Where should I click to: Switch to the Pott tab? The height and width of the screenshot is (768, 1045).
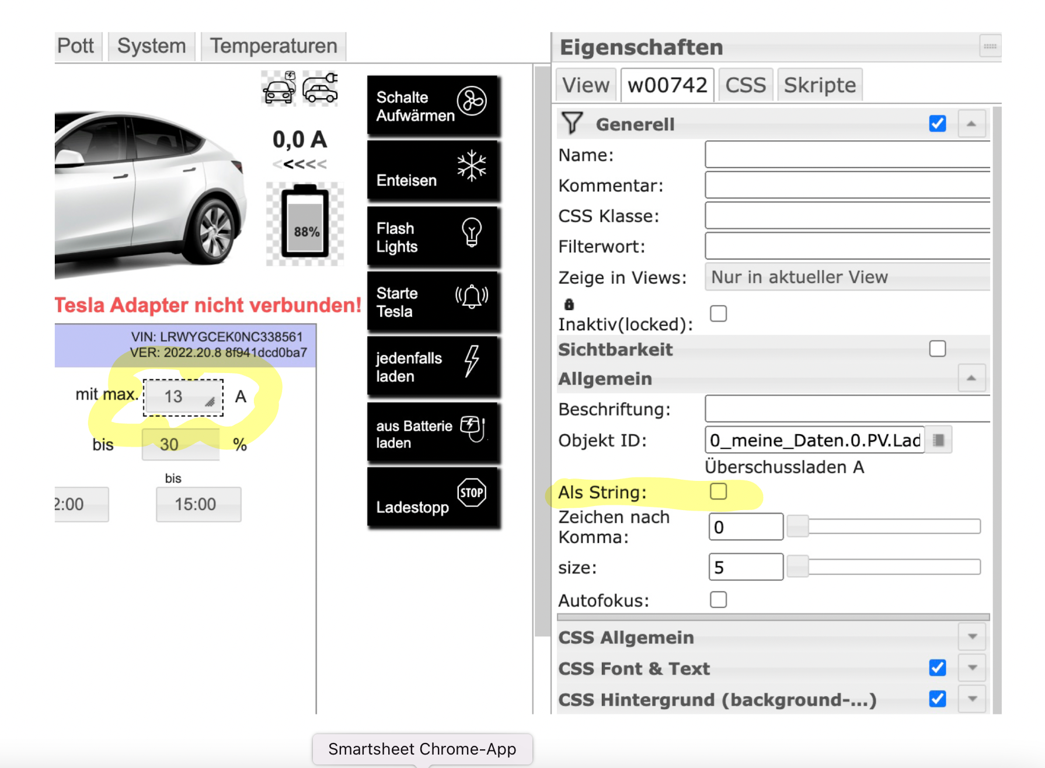tap(78, 46)
